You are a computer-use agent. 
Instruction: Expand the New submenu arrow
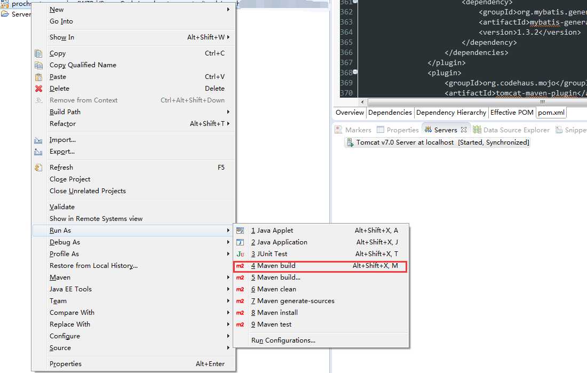pos(228,10)
